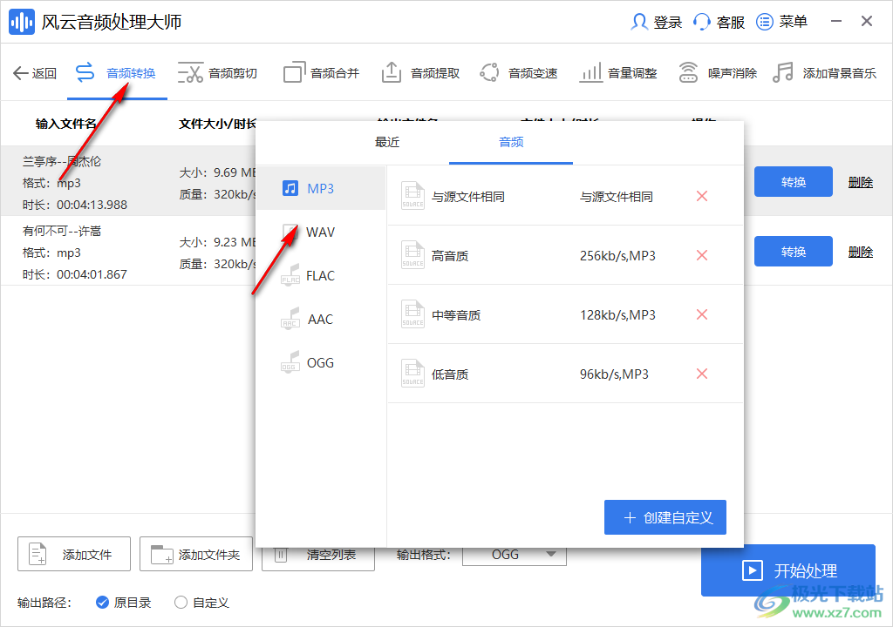Delete the 低音质 96kb/s preset
Screen dimensions: 893x627
[x=702, y=374]
